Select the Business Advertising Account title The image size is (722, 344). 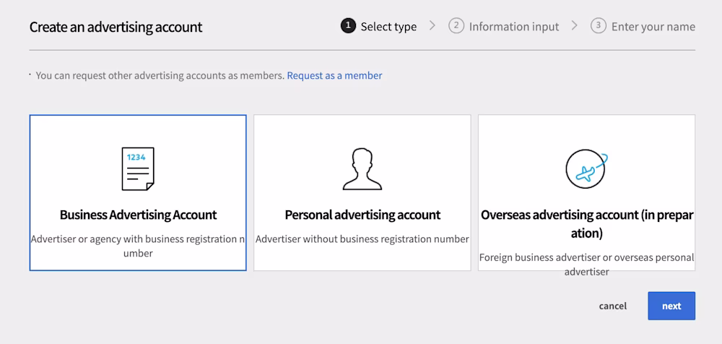click(x=138, y=215)
